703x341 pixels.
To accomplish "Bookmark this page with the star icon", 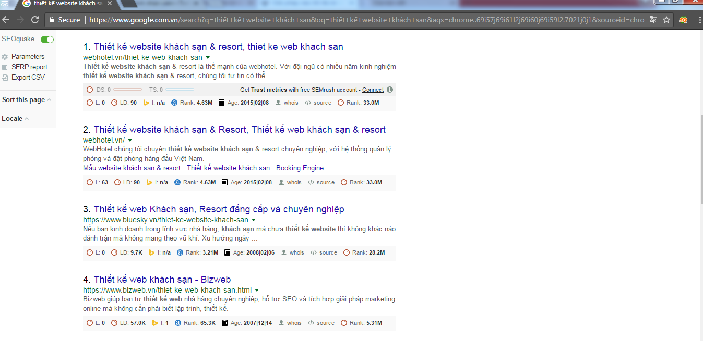I will click(666, 20).
